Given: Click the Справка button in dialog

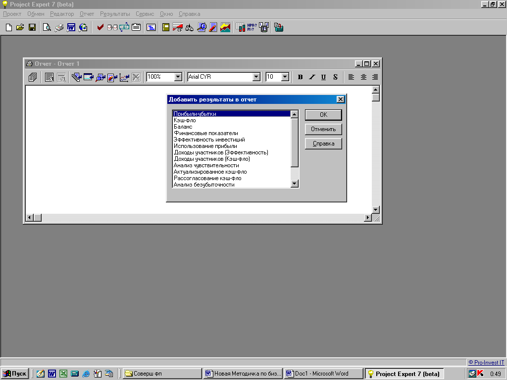Looking at the screenshot, I should (323, 143).
